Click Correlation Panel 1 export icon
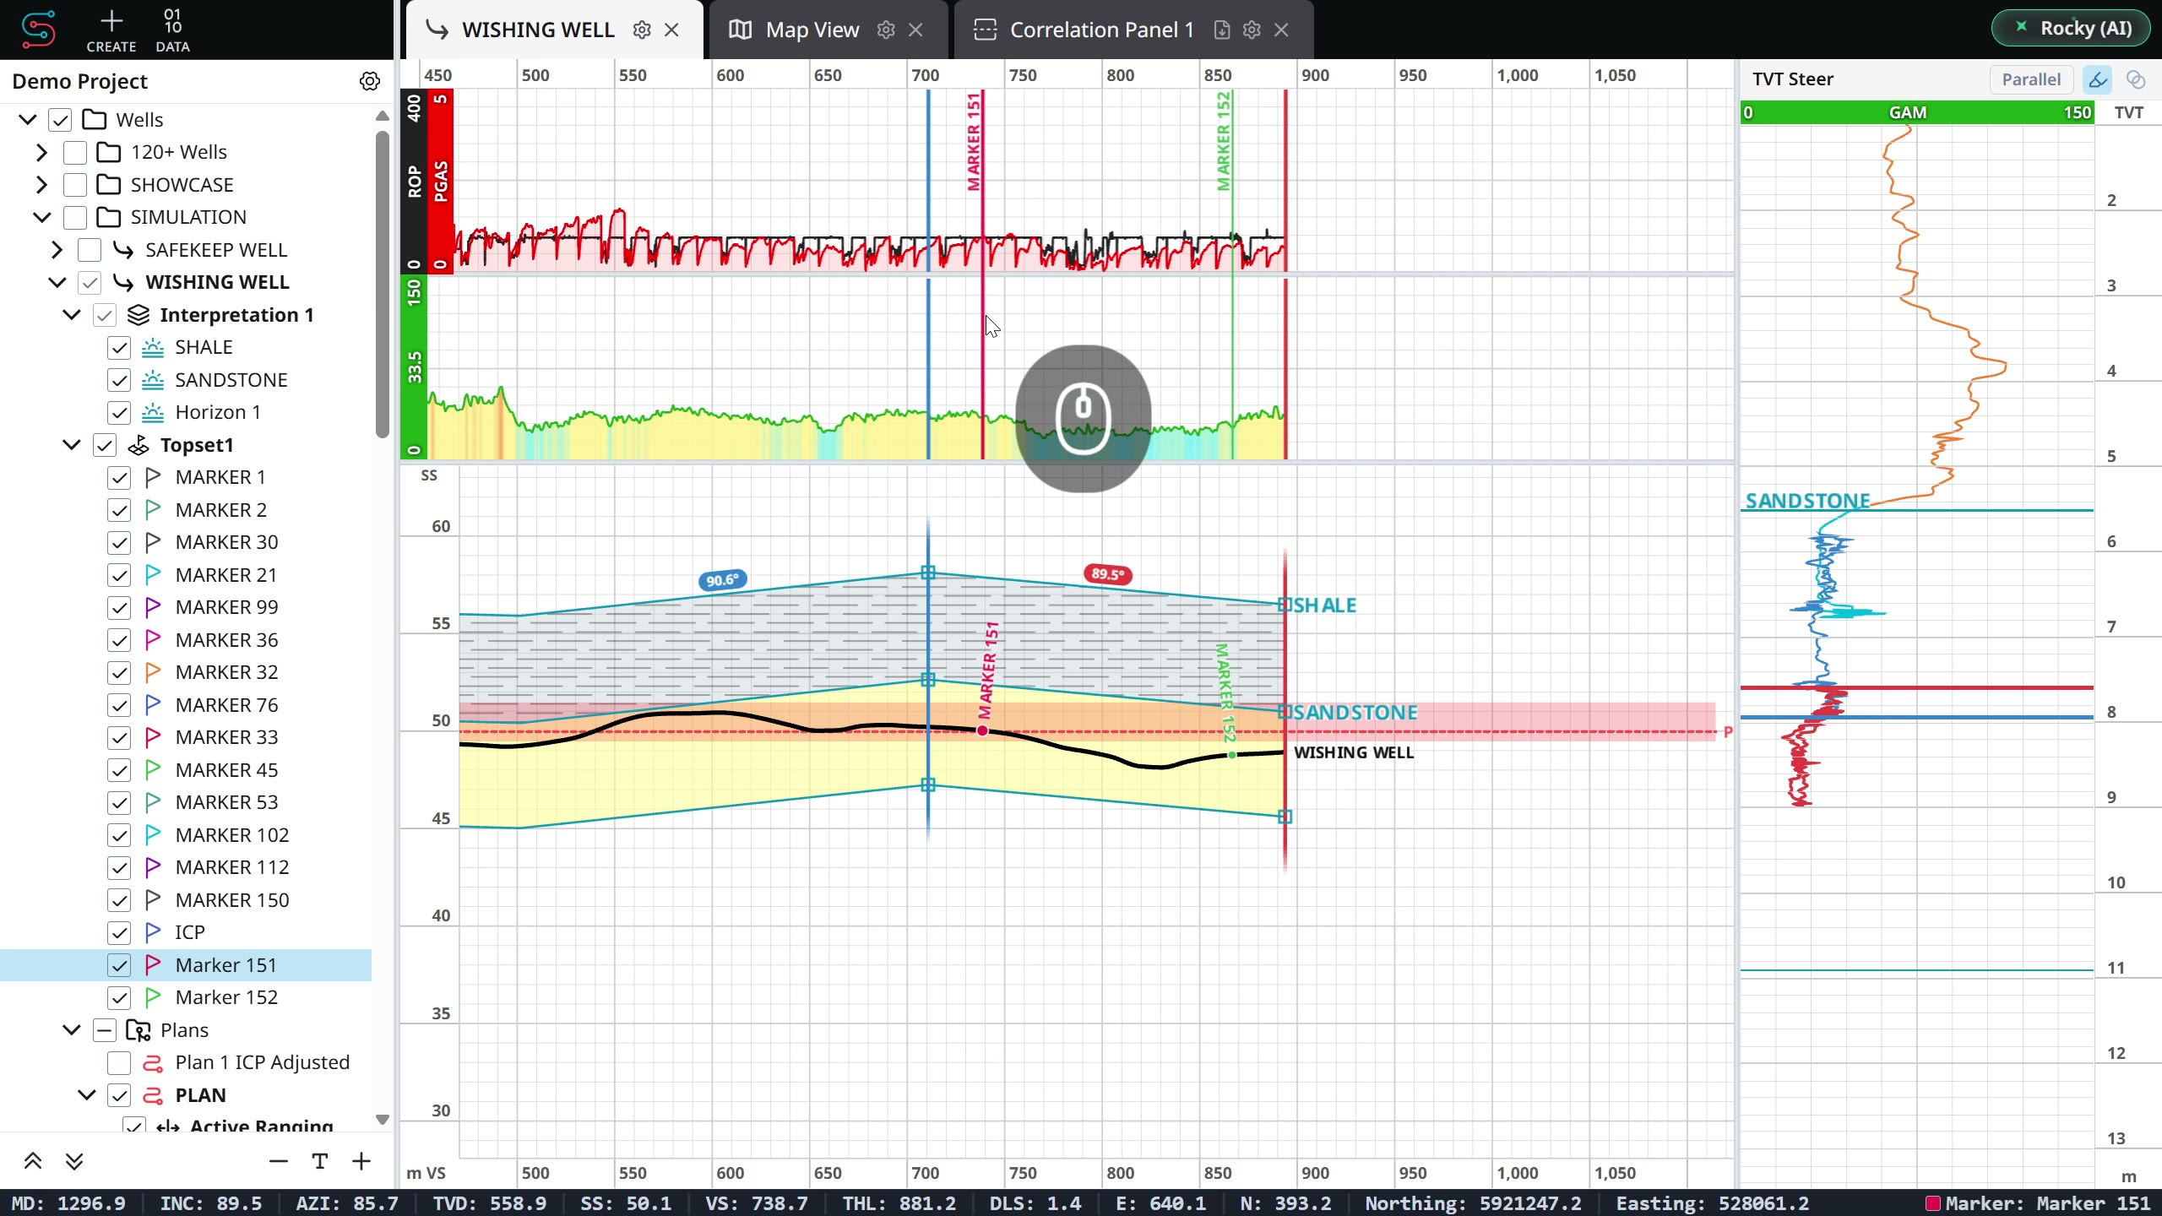 tap(1222, 30)
